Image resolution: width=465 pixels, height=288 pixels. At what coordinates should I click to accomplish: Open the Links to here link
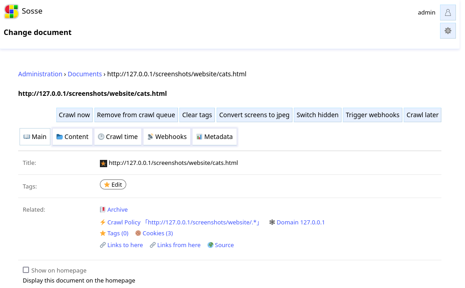[x=125, y=245]
